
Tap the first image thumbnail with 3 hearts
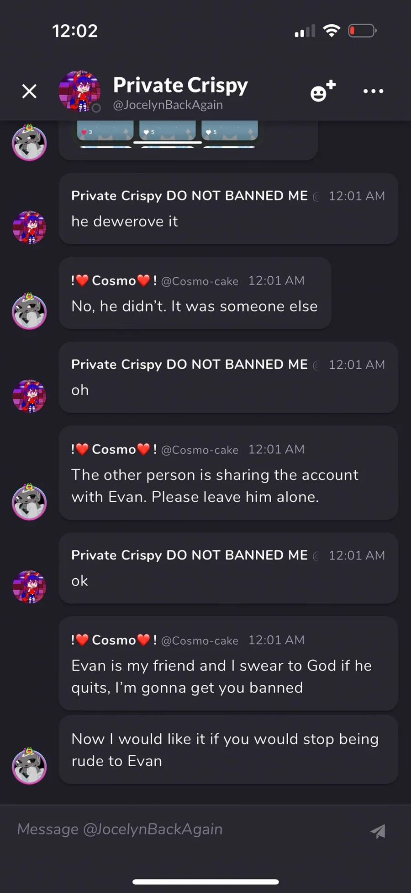[105, 130]
